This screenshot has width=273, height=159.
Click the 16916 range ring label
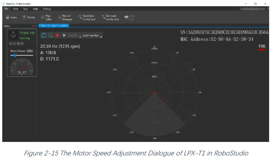(x=154, y=63)
